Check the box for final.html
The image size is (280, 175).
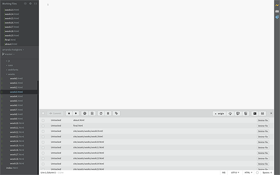tap(43, 126)
